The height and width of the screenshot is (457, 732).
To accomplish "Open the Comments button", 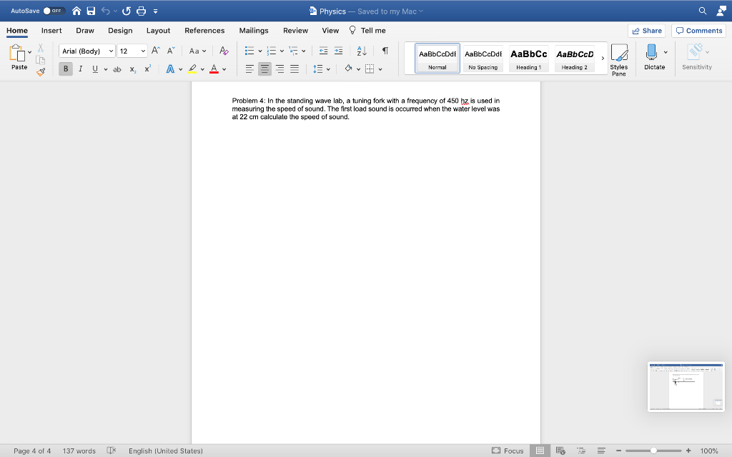I will click(699, 31).
